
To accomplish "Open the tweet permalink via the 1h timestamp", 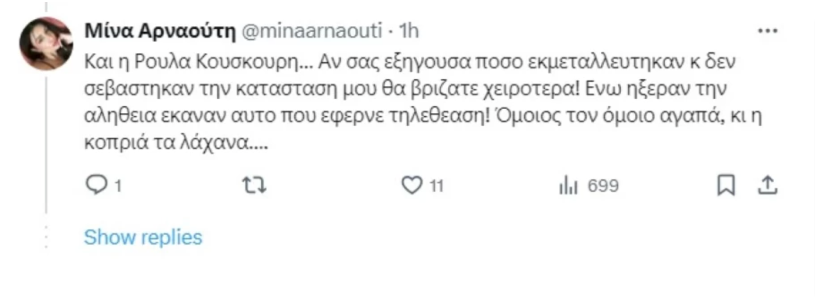I will pyautogui.click(x=408, y=31).
